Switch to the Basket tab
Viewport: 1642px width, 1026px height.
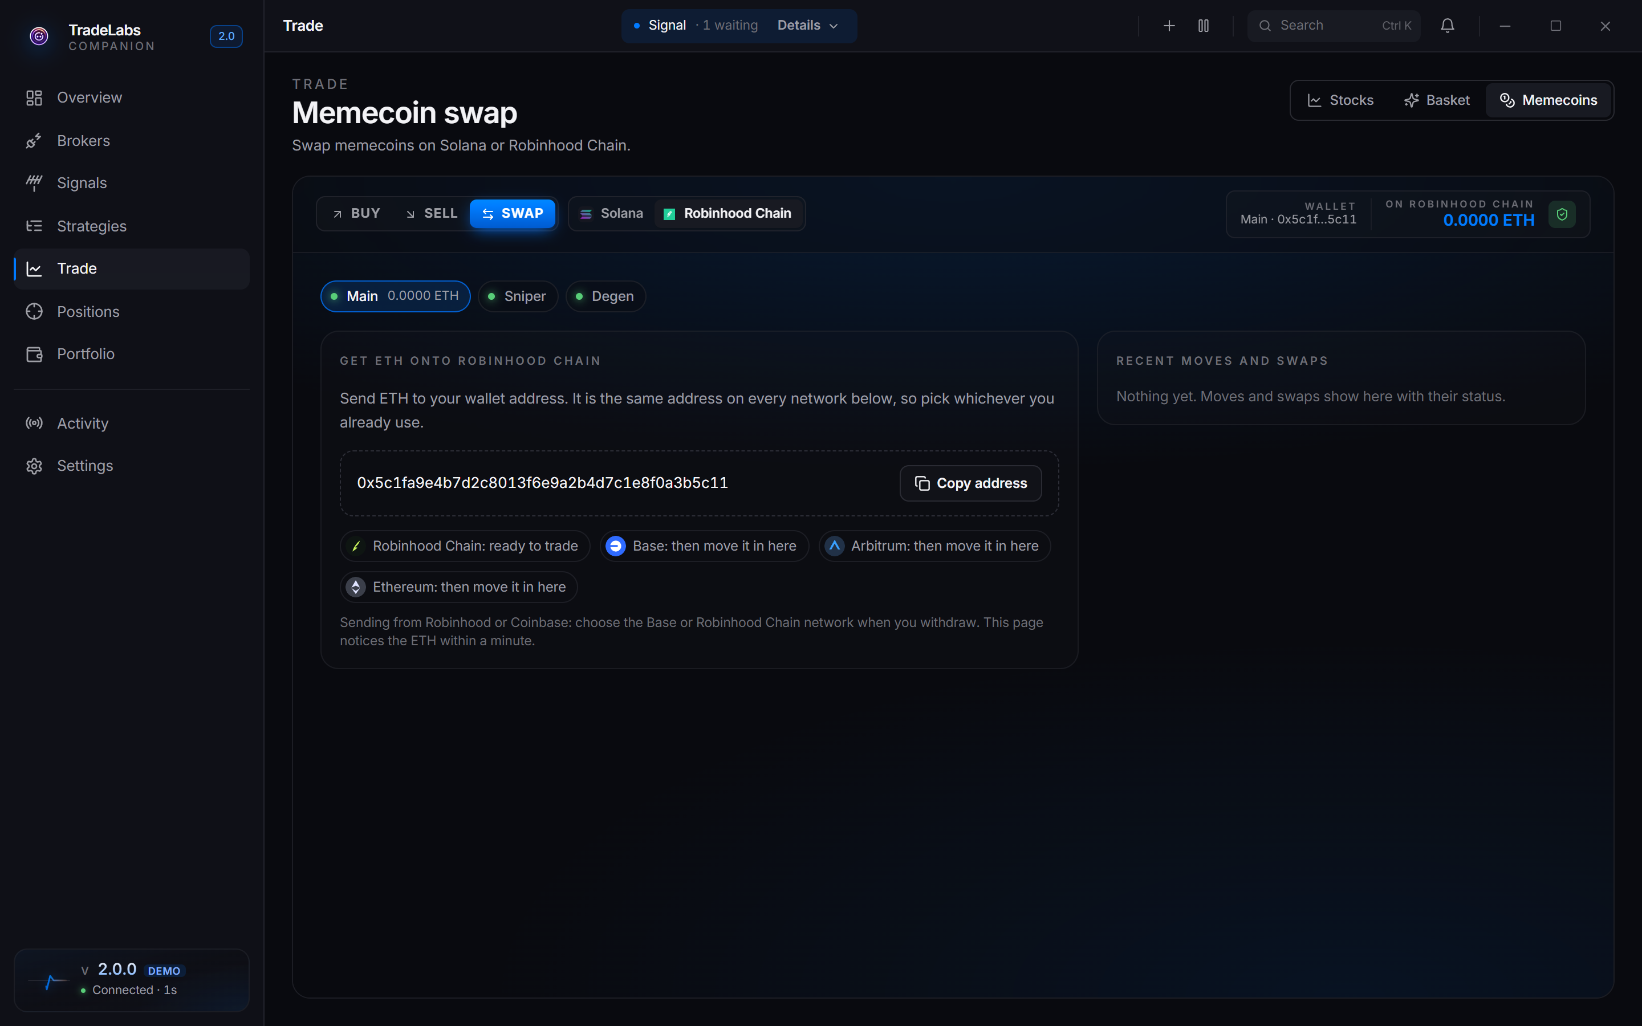1436,100
